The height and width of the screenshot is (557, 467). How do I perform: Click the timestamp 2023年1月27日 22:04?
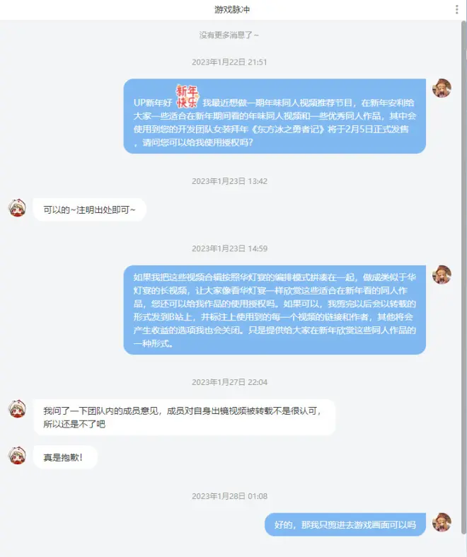pos(229,382)
